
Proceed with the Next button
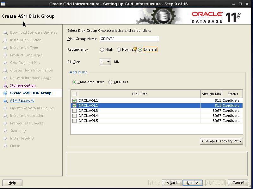pos(193,183)
